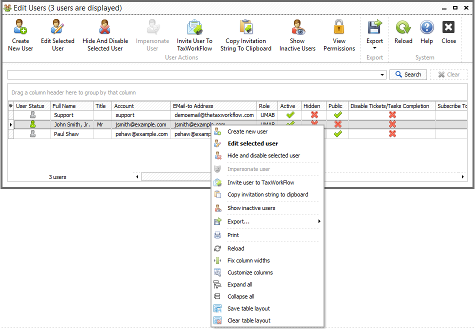Image resolution: width=475 pixels, height=329 pixels.
Task: Click the user status icon for Support
Action: pyautogui.click(x=32, y=115)
